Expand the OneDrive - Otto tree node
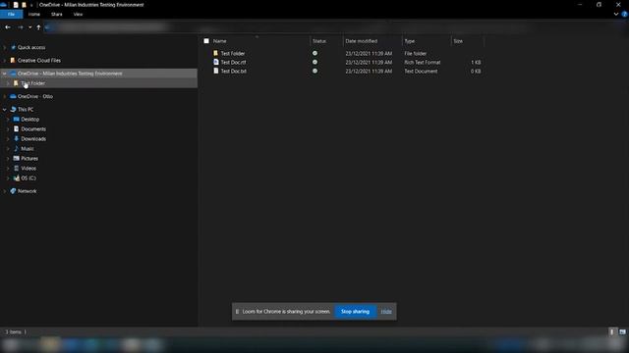The height and width of the screenshot is (353, 629). click(x=4, y=96)
